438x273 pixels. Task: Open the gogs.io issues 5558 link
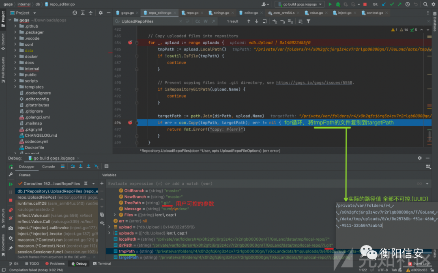[x=314, y=83]
